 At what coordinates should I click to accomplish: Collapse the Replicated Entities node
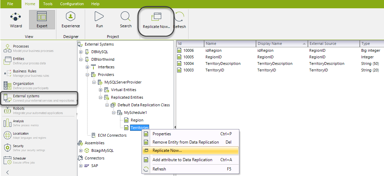click(x=100, y=97)
